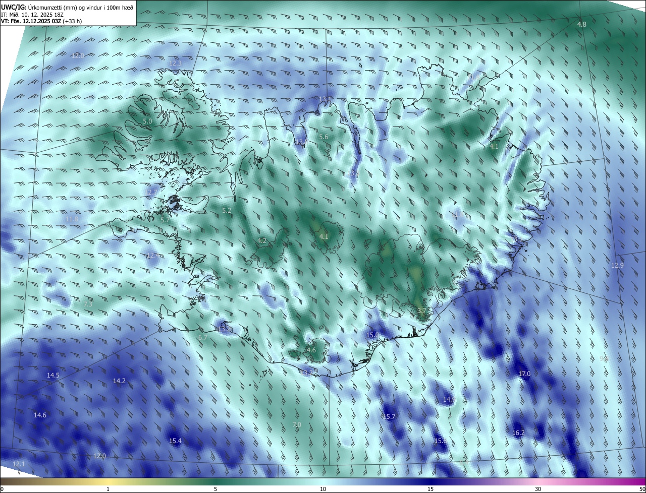Click the 15.4 value label

coord(175,441)
